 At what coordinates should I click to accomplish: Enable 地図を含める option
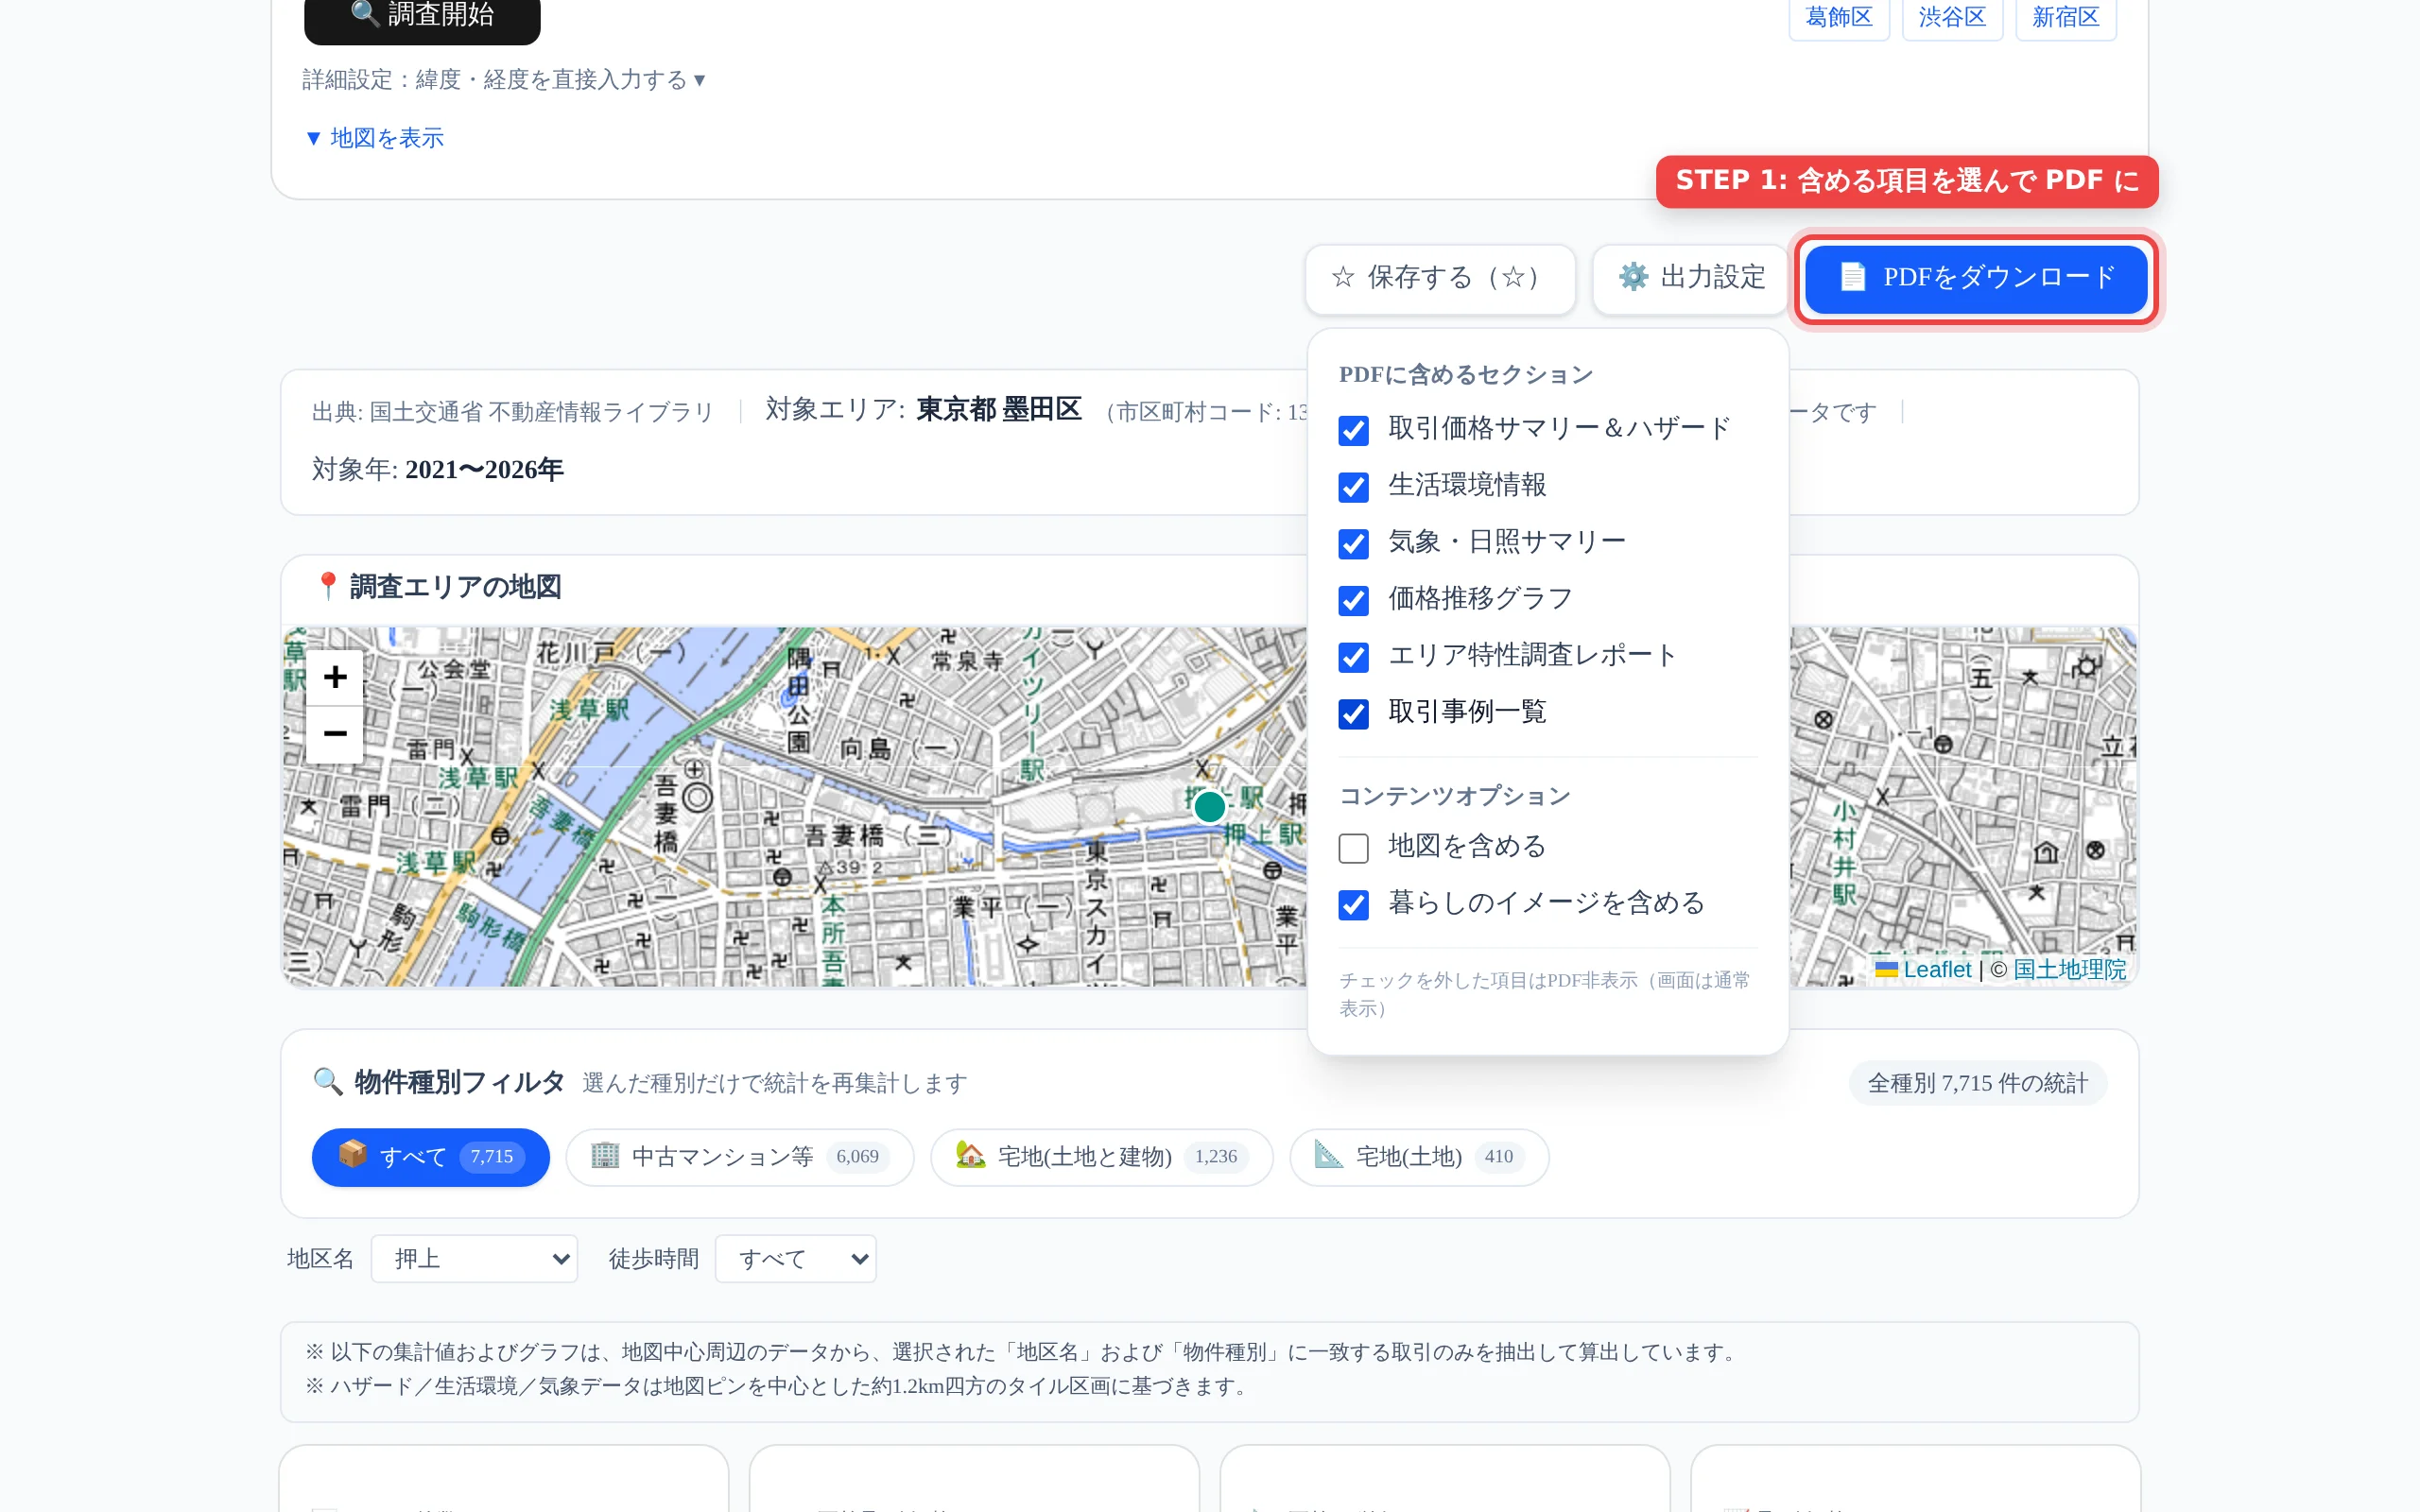tap(1353, 848)
